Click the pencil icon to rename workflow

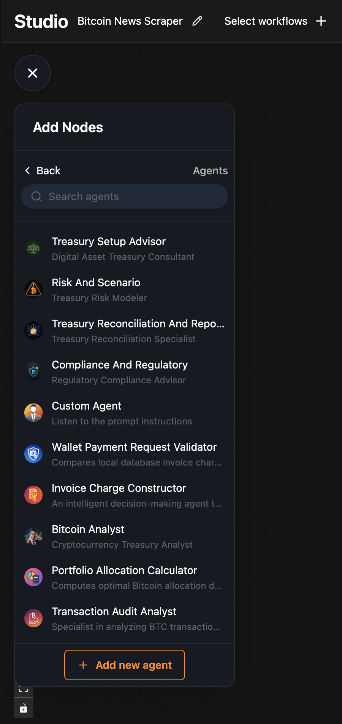click(197, 21)
